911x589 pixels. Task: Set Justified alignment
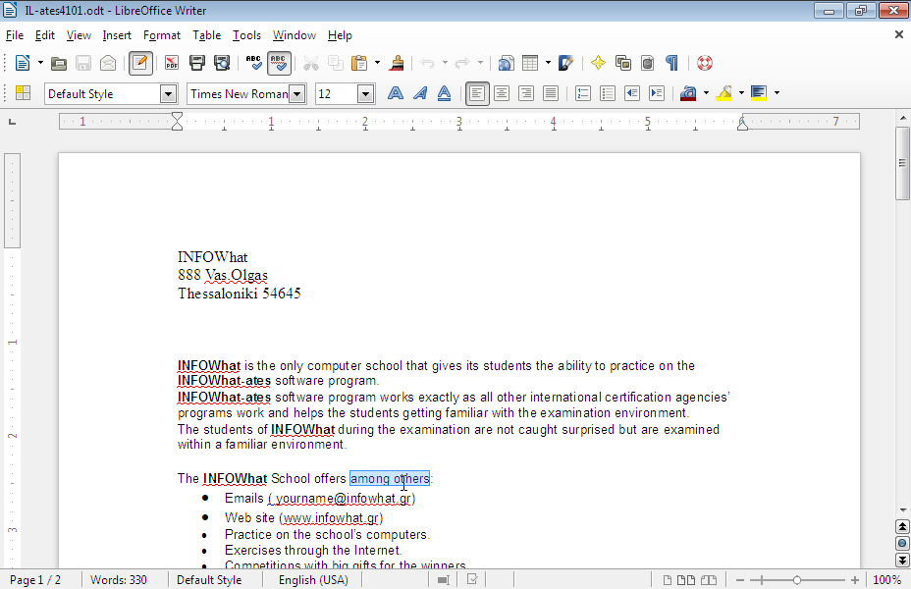[x=550, y=93]
